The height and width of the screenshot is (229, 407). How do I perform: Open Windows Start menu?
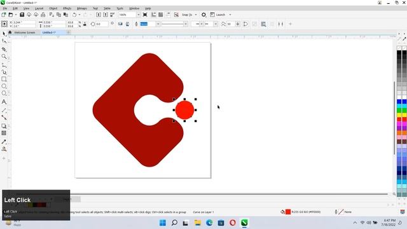(x=163, y=223)
